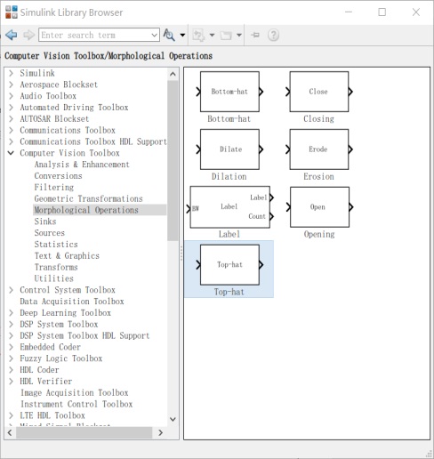The width and height of the screenshot is (434, 459).
Task: Click the horizontal scrollbar thumb
Action: [x=84, y=433]
